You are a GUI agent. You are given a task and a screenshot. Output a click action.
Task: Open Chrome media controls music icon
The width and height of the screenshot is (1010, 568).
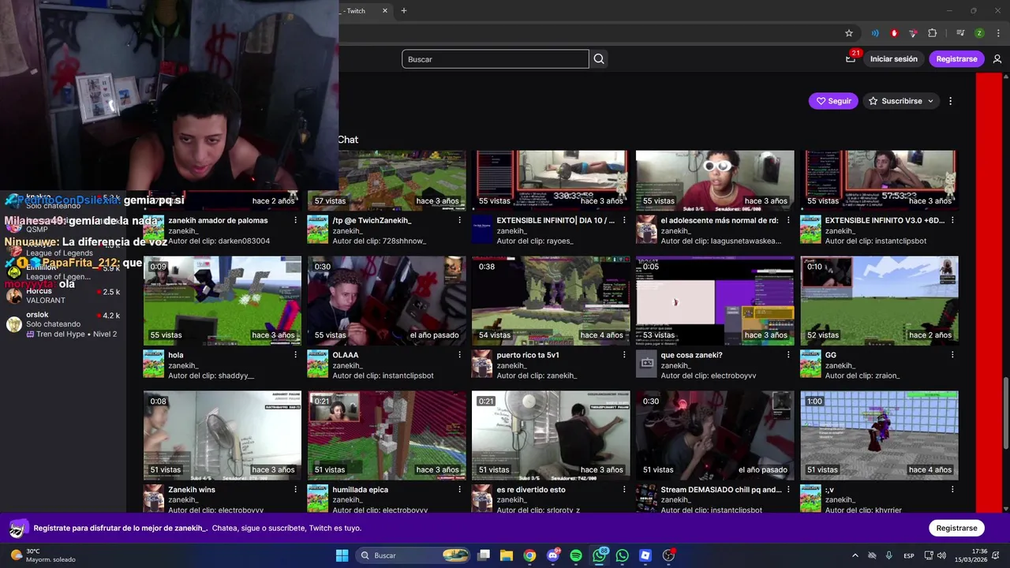960,33
